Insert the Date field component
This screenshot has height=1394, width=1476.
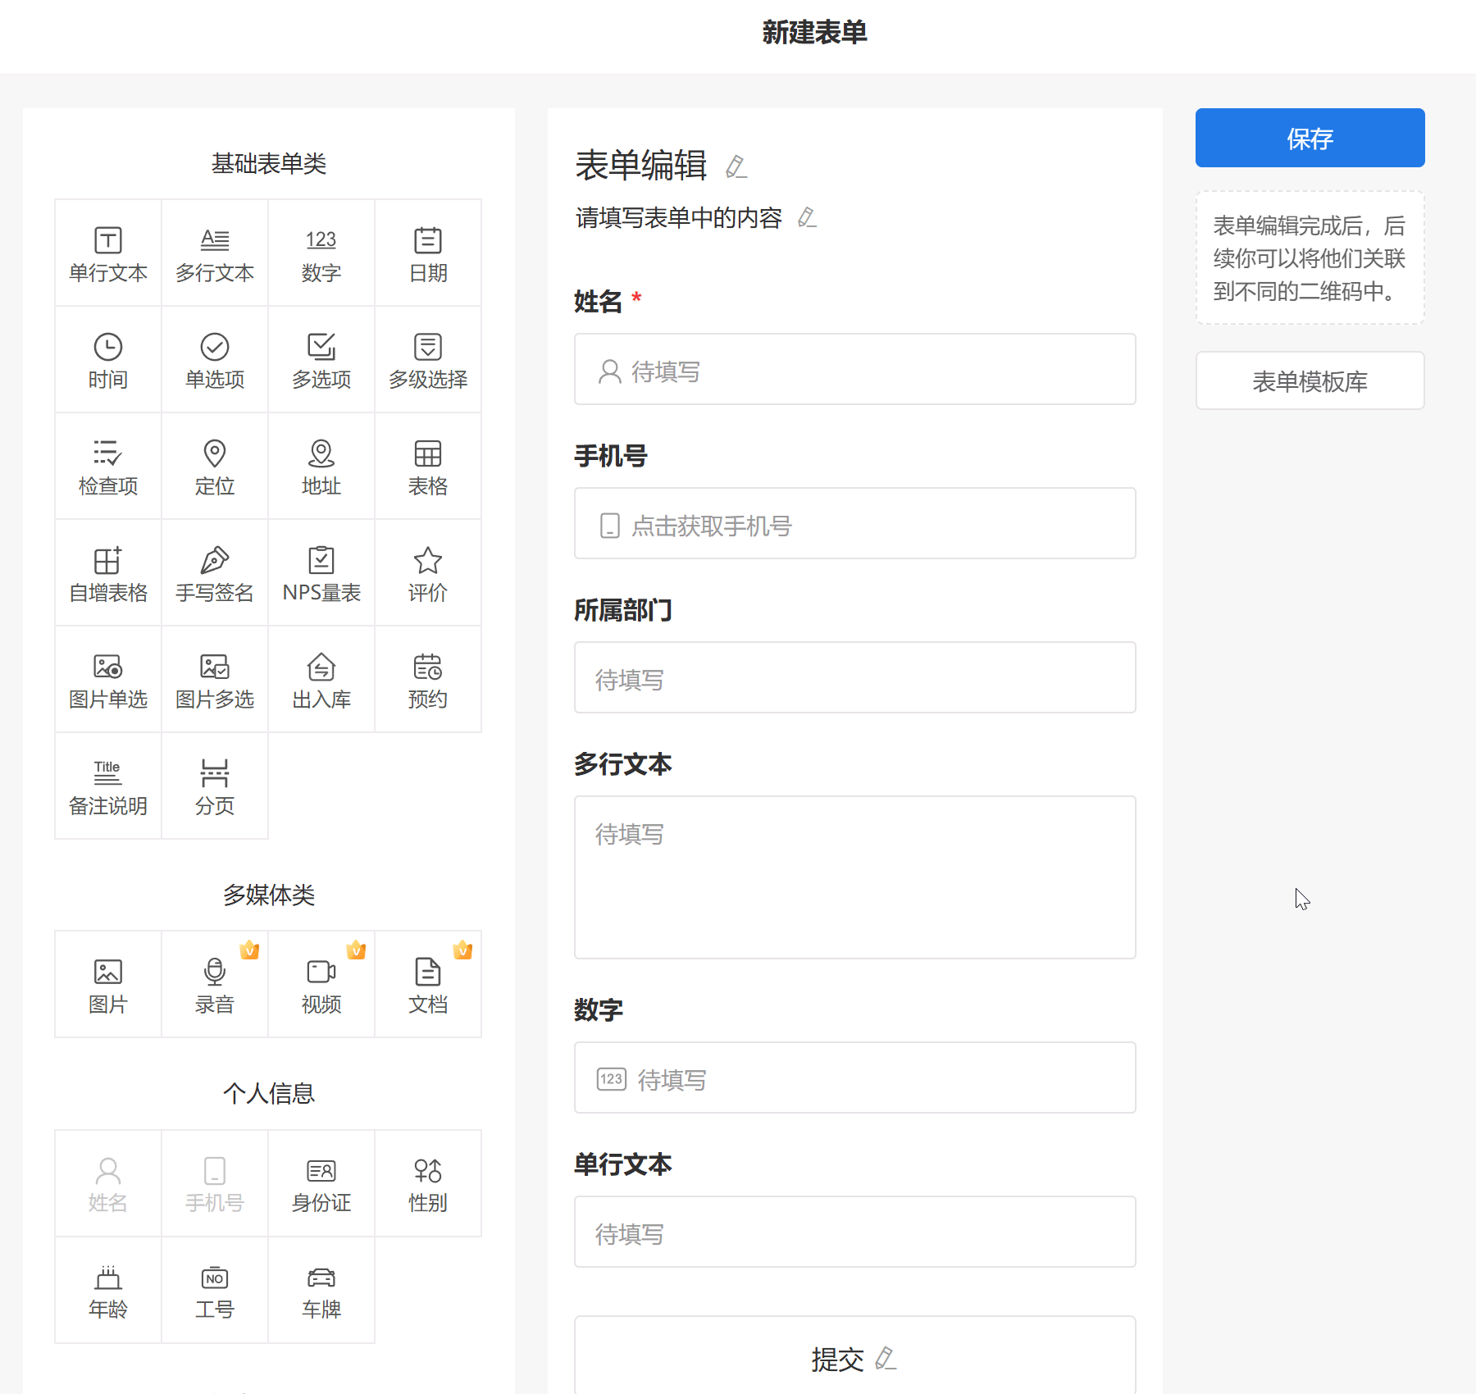[x=427, y=253]
